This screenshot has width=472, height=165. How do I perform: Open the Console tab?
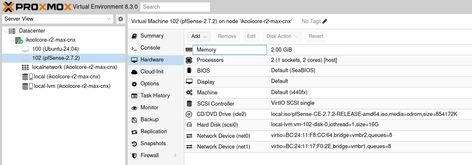[156, 48]
